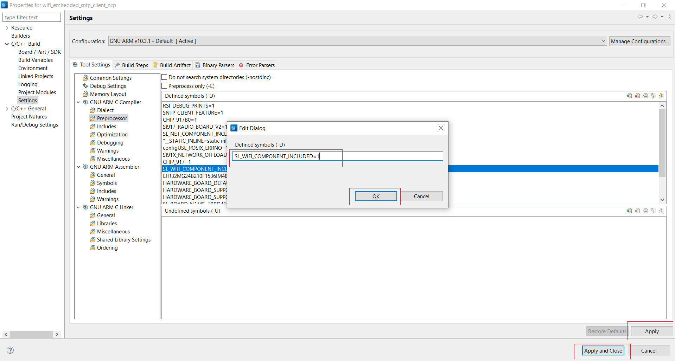
Task: Open the Error Parsers tab
Action: 260,65
